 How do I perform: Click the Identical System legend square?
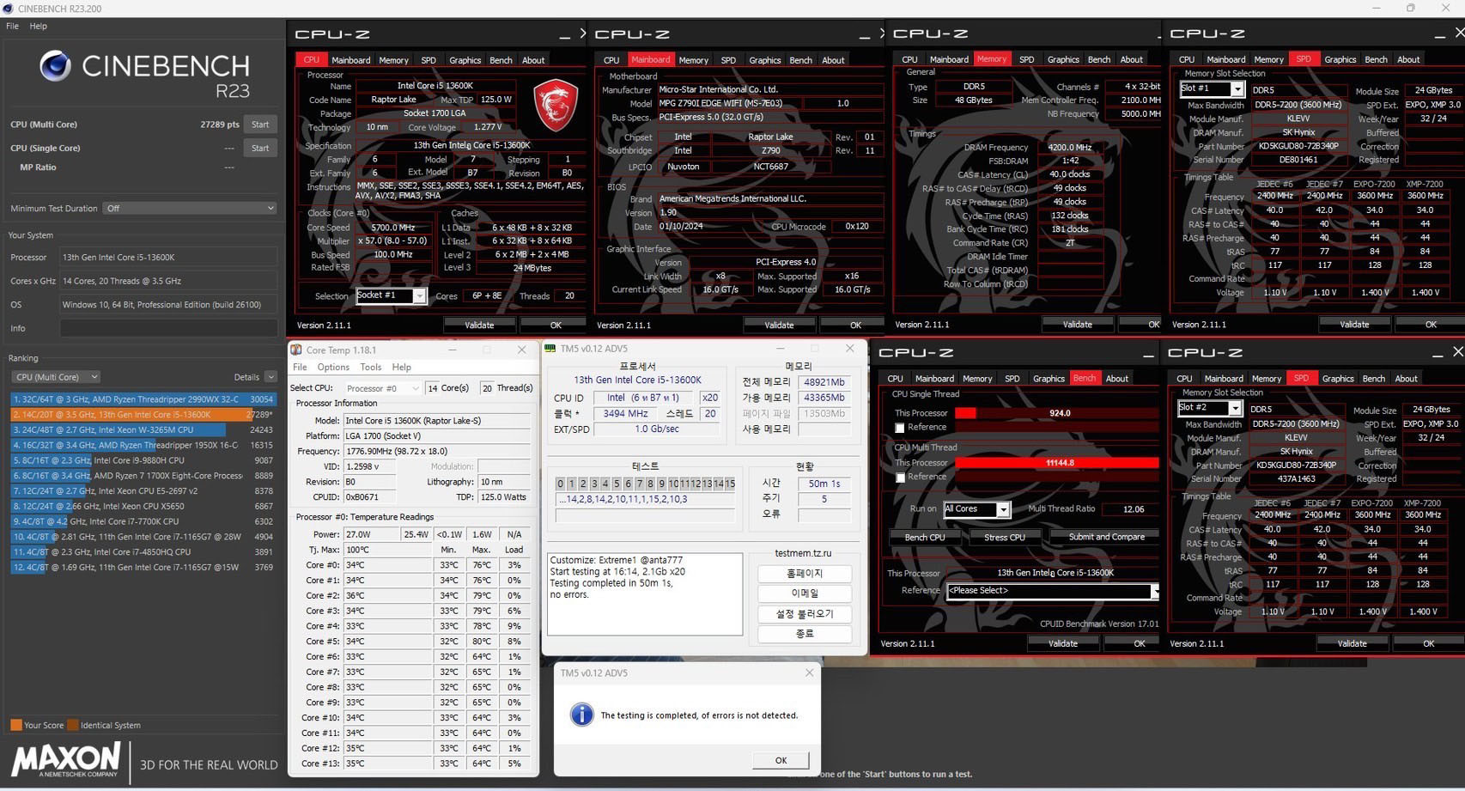coord(73,725)
